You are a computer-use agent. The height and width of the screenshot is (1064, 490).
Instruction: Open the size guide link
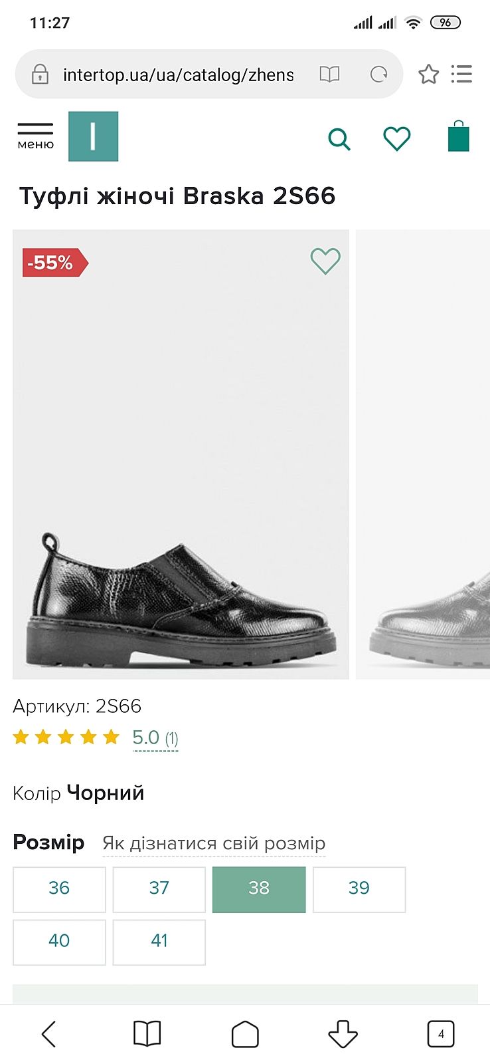point(214,843)
